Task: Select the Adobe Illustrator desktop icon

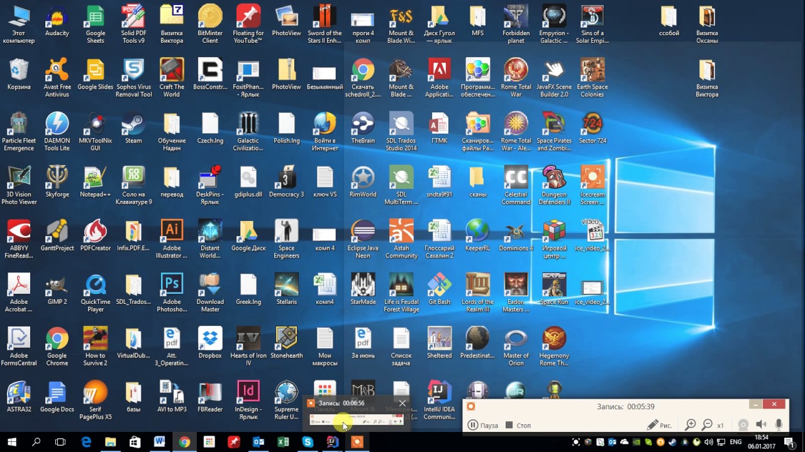Action: click(x=172, y=240)
